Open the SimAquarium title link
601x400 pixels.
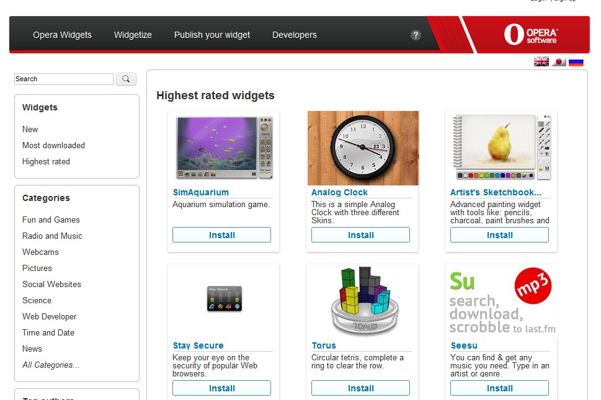[200, 192]
